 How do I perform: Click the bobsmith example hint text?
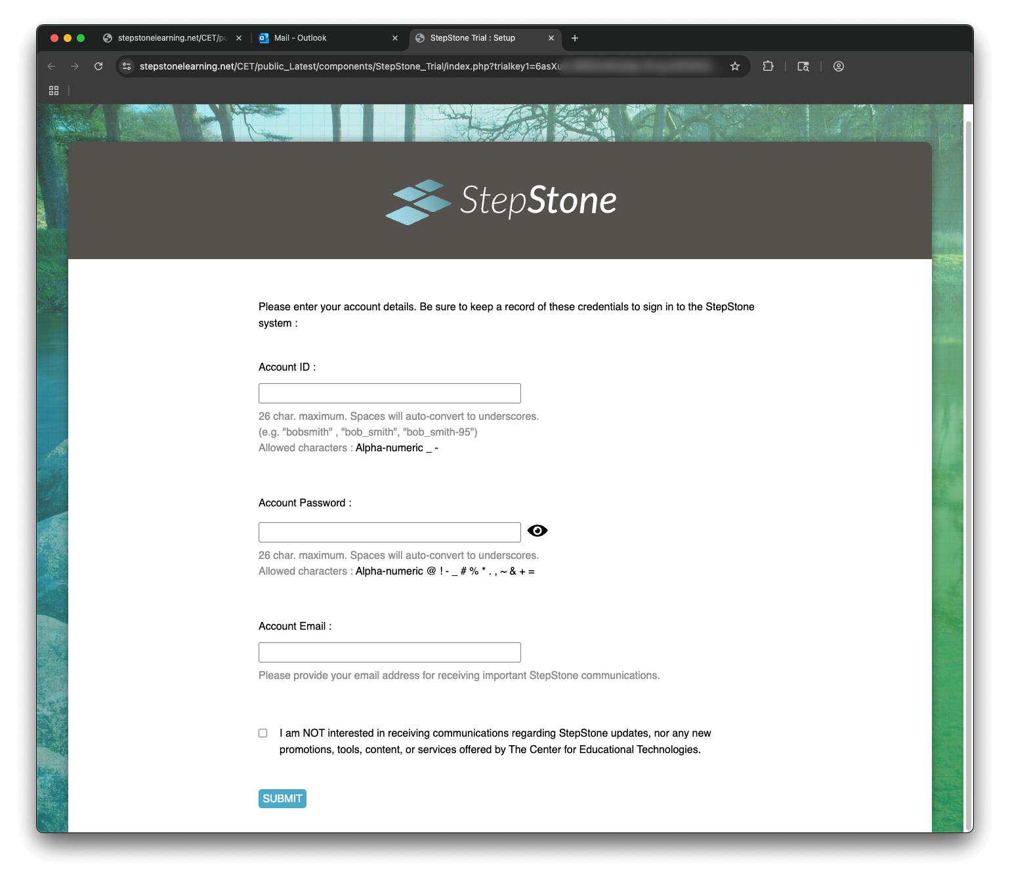[368, 432]
